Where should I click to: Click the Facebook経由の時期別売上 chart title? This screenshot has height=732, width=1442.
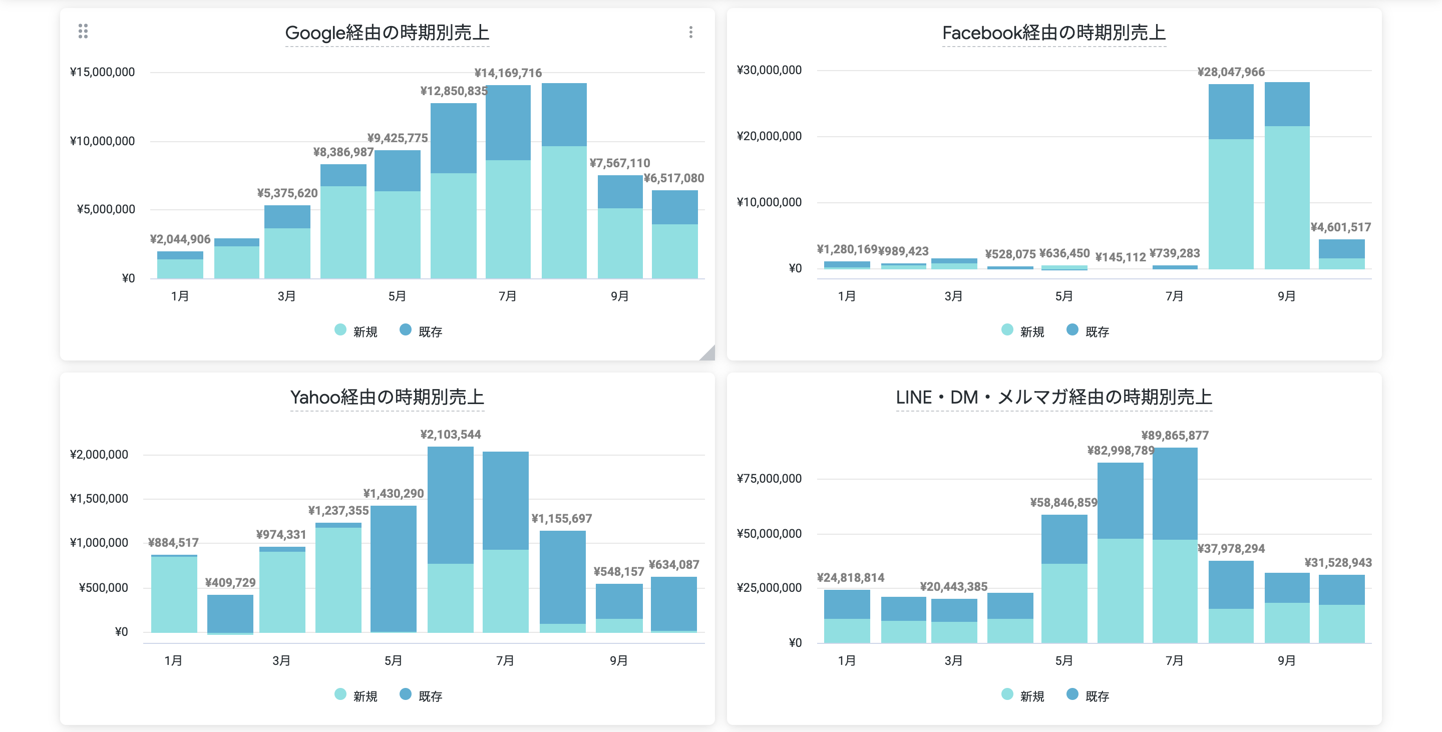click(x=1053, y=33)
